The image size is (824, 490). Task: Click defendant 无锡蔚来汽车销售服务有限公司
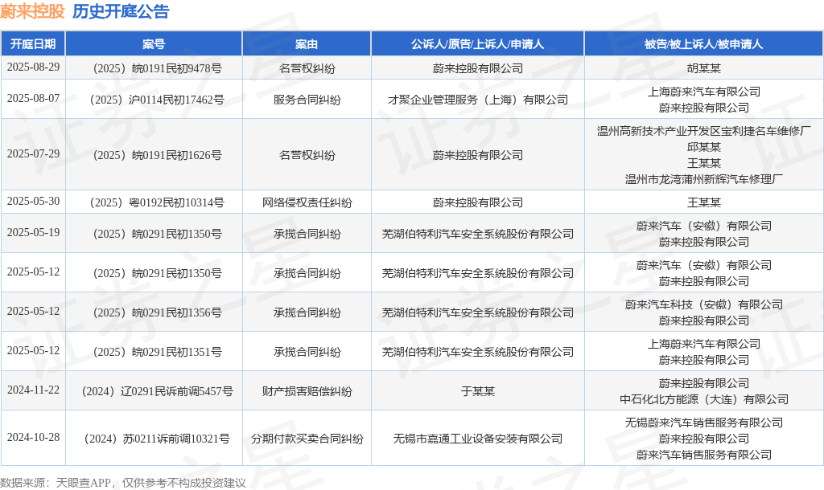(x=703, y=423)
